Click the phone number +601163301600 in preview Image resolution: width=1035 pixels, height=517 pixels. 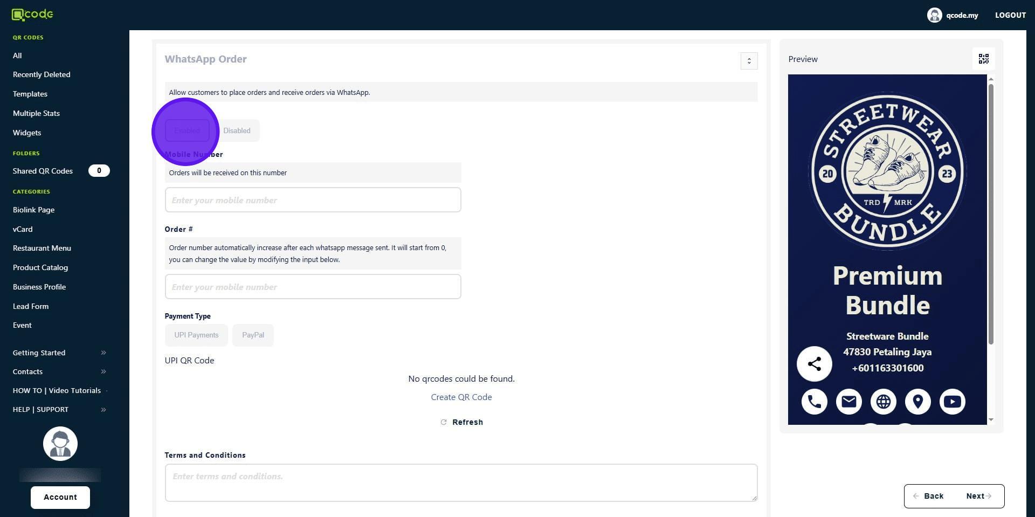click(887, 368)
